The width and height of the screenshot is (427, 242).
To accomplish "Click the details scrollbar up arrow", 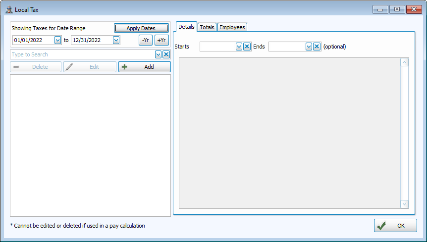I will click(404, 62).
